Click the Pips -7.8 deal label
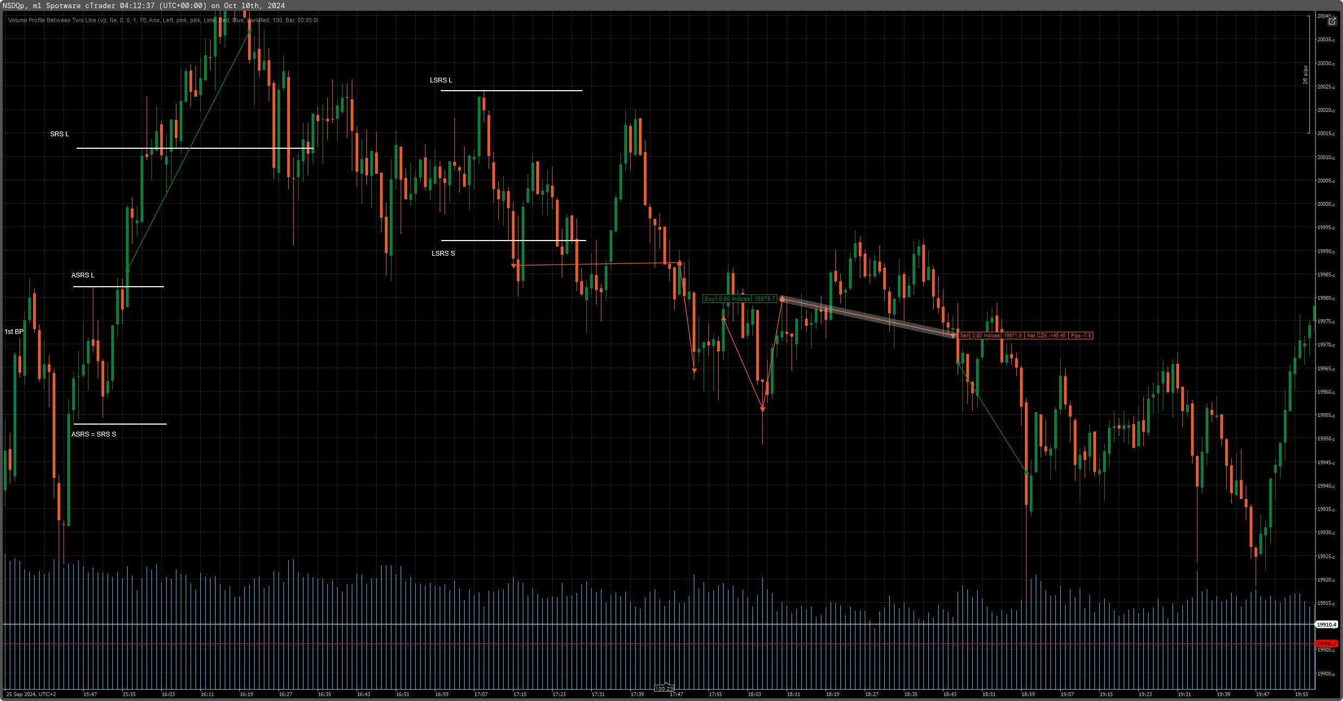1343x701 pixels. [1080, 336]
